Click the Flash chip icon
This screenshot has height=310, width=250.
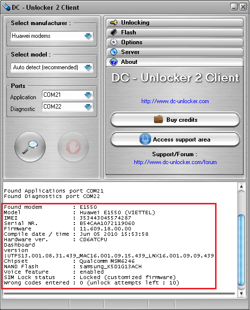point(114,32)
